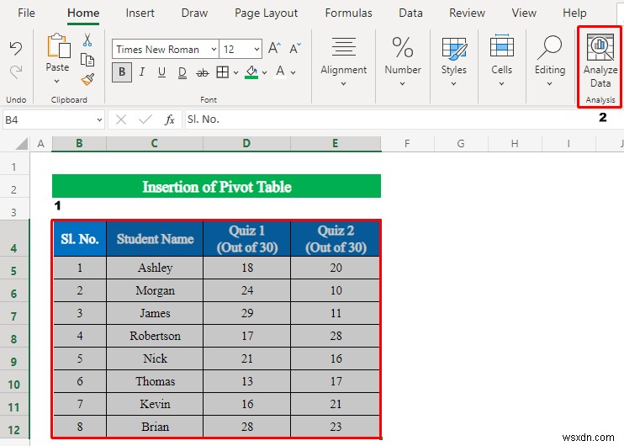The height and width of the screenshot is (446, 624).
Task: Open the Alignment group icon
Action: click(x=344, y=46)
